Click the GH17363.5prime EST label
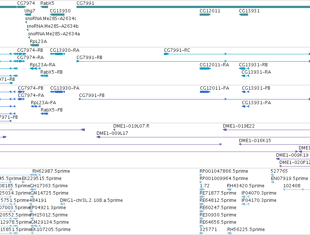The width and height of the screenshot is (310, 235). tap(49, 186)
